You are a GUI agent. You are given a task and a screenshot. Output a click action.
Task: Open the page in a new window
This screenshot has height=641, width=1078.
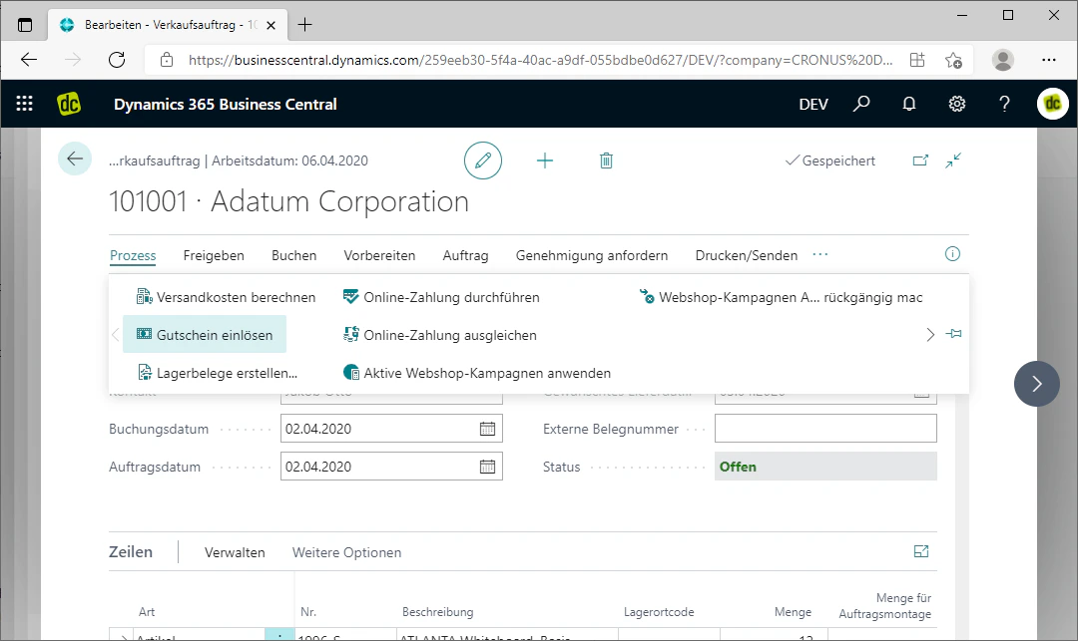[x=920, y=160]
